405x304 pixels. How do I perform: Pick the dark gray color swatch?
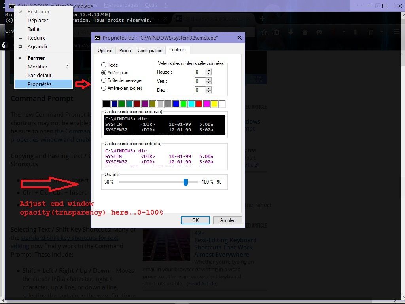[x=168, y=104]
